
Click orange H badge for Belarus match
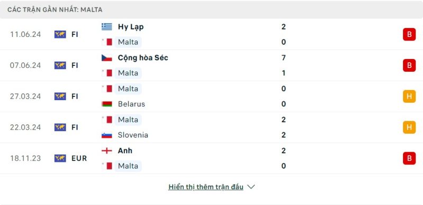point(409,96)
